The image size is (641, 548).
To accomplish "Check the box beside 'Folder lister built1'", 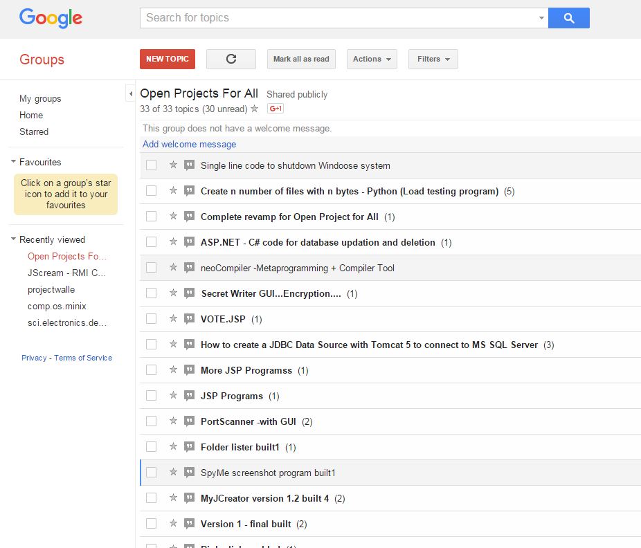I will (152, 447).
